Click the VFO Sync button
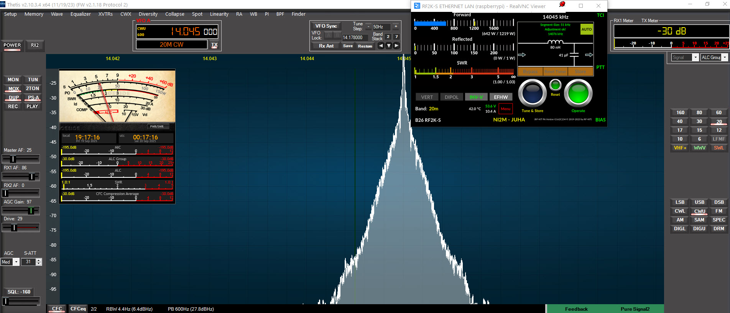 326,26
